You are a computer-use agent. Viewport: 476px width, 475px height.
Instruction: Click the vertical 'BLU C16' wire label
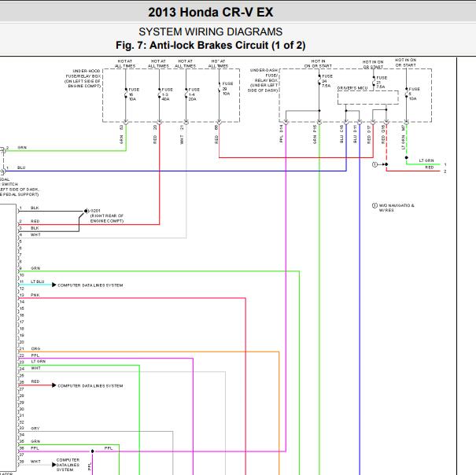(x=341, y=134)
